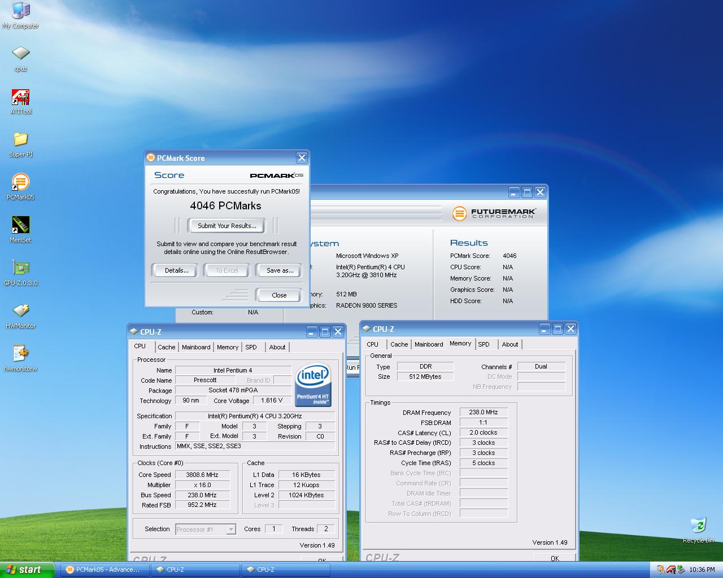Click the Size 512 MBytes field

(425, 376)
